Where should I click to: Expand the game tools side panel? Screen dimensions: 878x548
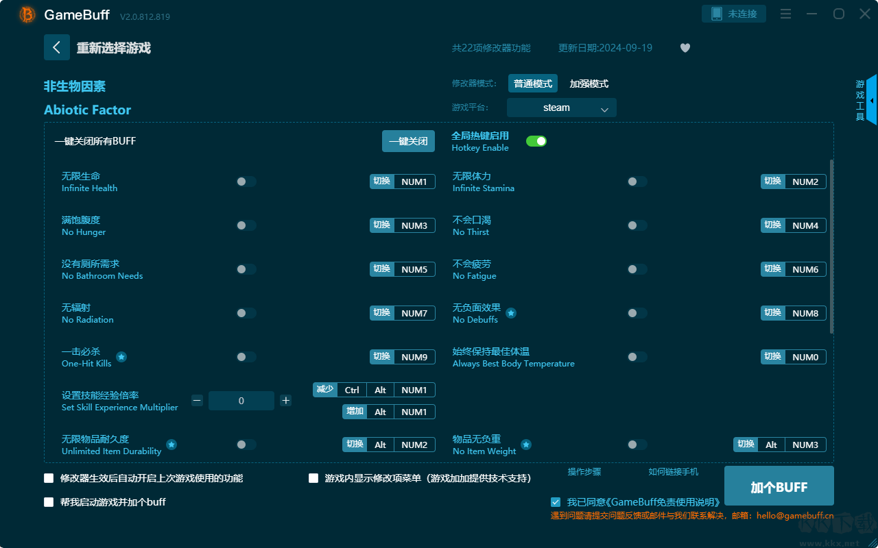872,101
